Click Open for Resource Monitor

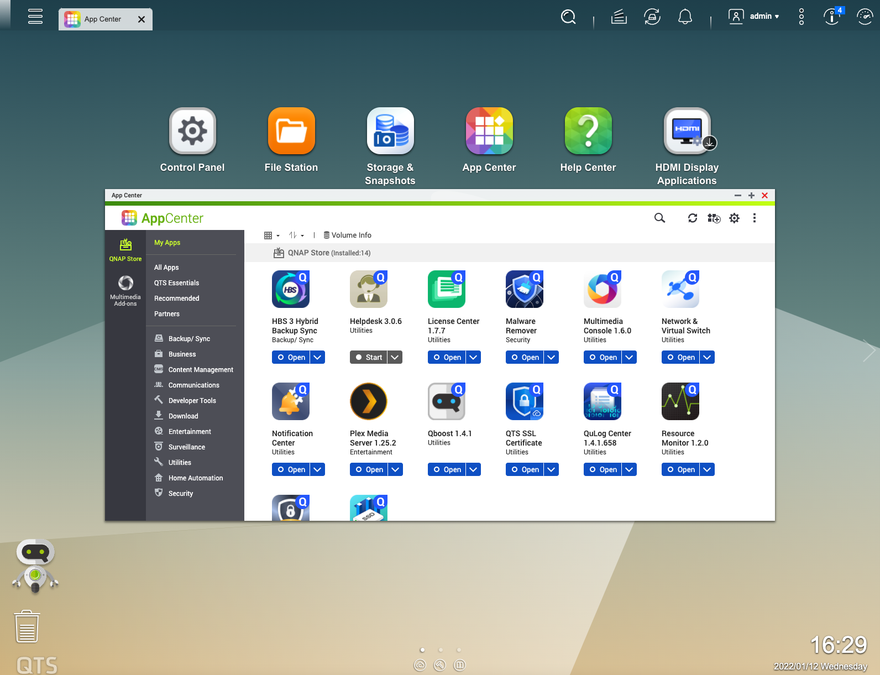(x=680, y=469)
